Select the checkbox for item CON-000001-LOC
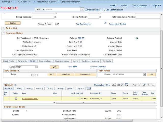163x122 pixels. click(x=16, y=99)
